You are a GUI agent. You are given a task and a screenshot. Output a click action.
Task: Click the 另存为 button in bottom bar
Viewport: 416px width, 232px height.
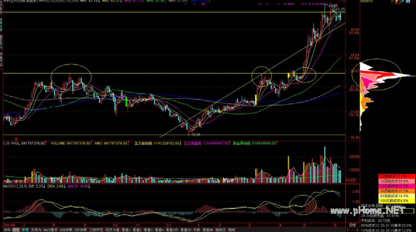[36, 230]
